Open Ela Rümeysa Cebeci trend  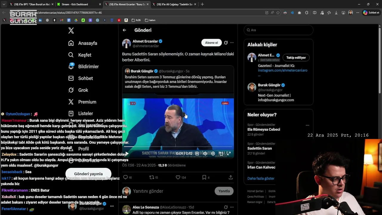tap(264, 129)
